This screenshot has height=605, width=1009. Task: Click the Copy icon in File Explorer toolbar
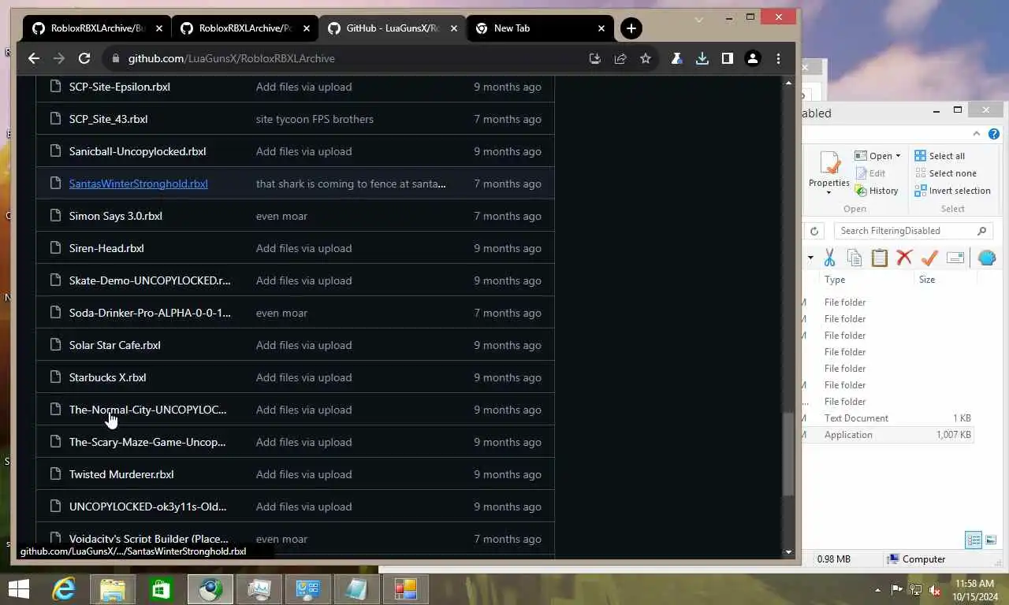point(854,258)
